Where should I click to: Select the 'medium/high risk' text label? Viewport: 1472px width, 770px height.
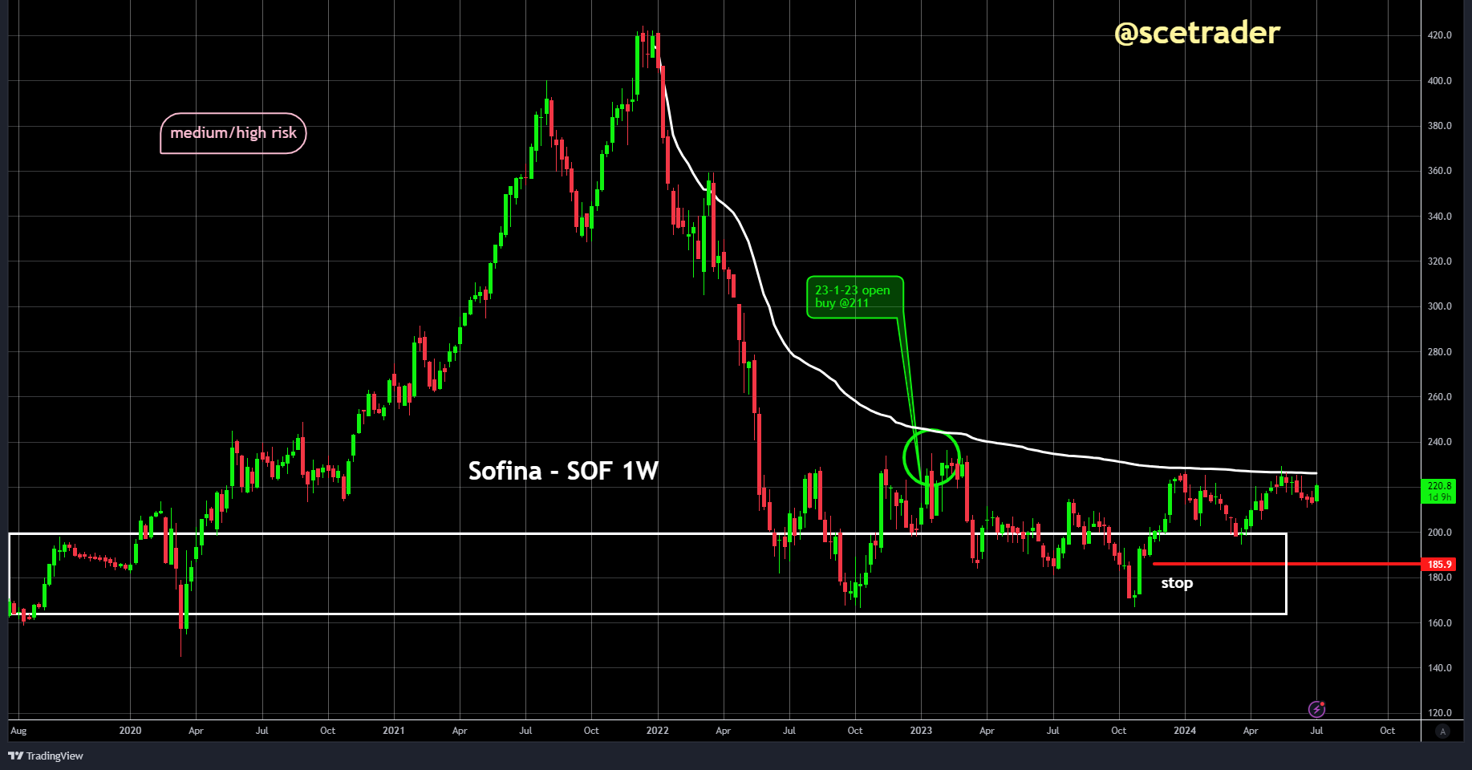pos(233,133)
